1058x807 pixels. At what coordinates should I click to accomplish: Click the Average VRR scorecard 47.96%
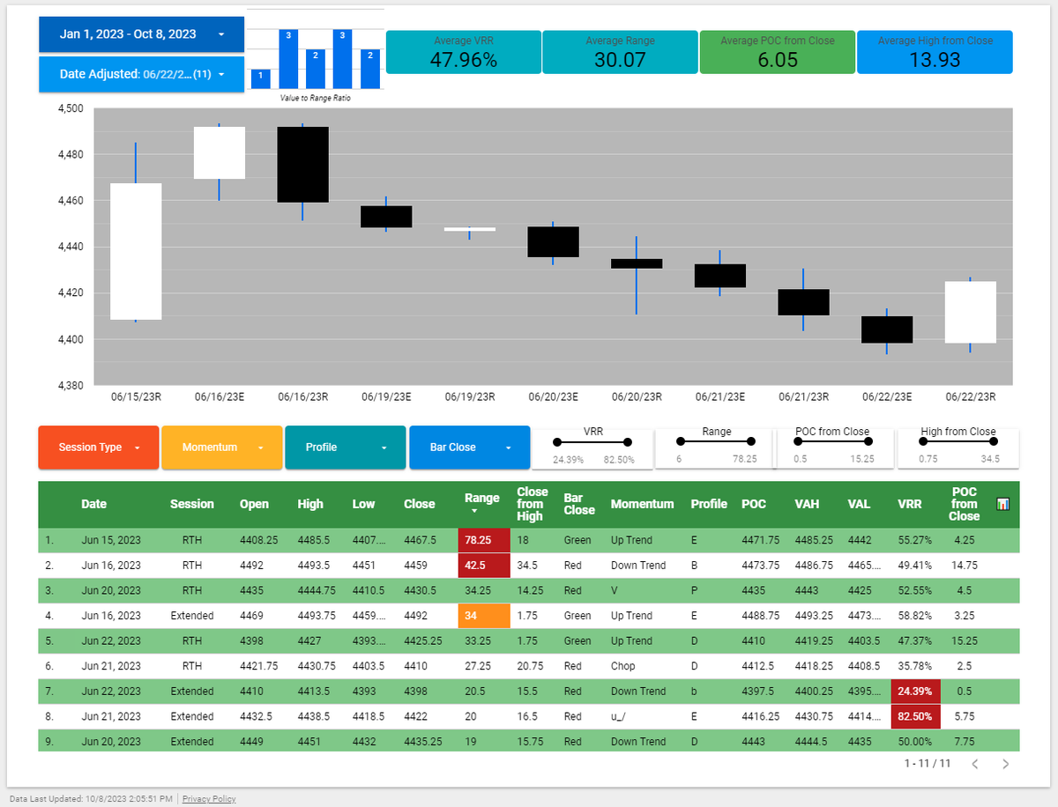(463, 52)
